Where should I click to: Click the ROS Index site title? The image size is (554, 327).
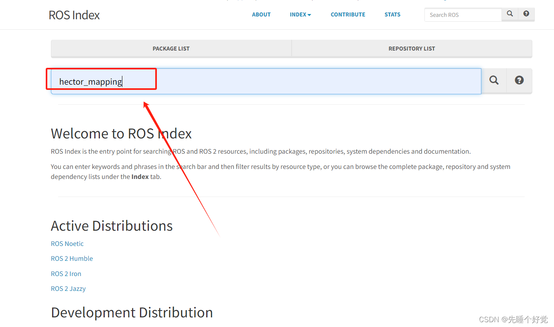point(74,15)
